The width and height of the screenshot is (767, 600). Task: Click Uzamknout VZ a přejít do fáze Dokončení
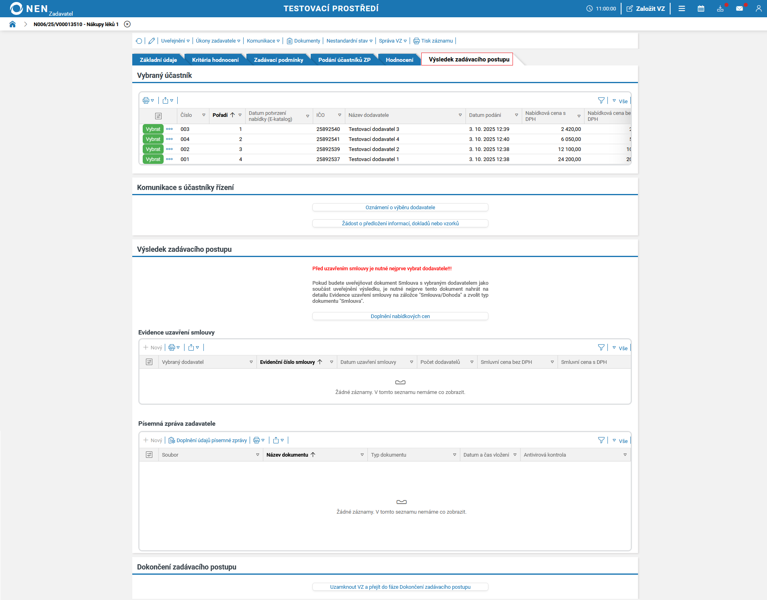pyautogui.click(x=400, y=586)
